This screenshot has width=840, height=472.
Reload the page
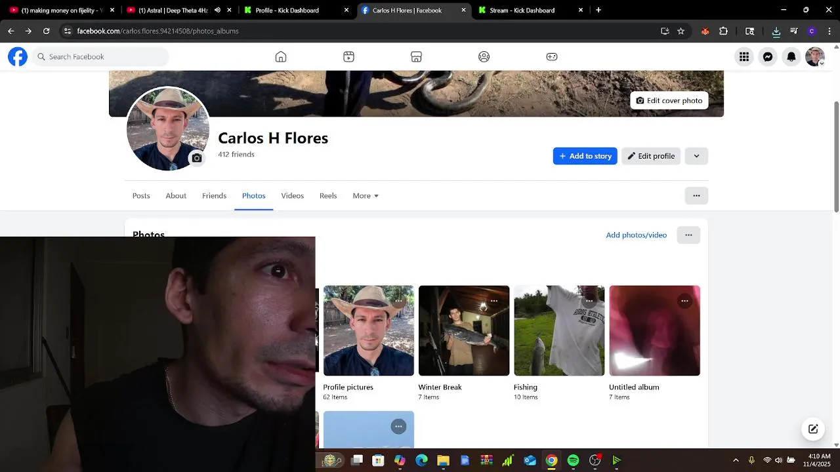pyautogui.click(x=46, y=31)
